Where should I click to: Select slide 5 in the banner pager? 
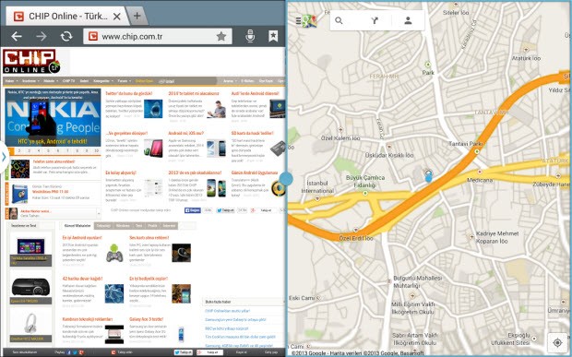click(48, 150)
